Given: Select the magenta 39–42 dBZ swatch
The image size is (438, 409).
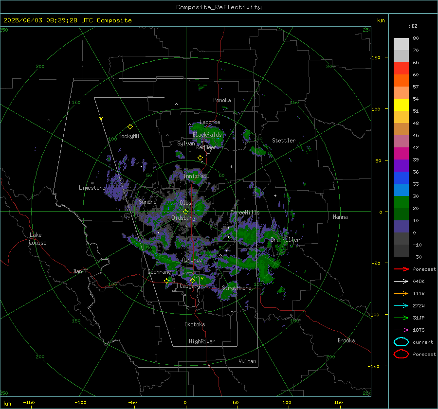Looking at the screenshot, I should [401, 154].
